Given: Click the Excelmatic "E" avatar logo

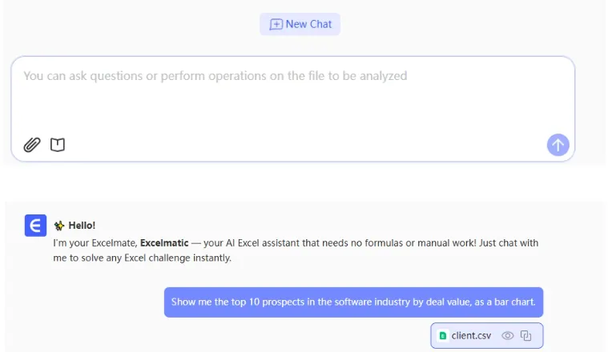Looking at the screenshot, I should (x=35, y=226).
